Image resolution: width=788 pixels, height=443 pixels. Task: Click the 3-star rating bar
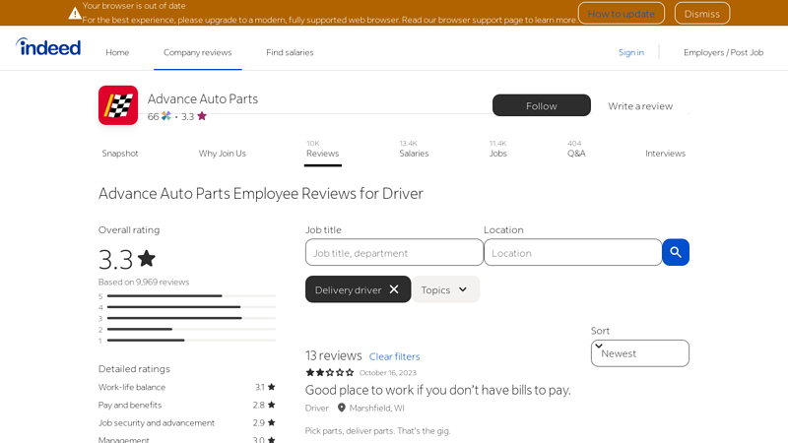click(x=191, y=318)
